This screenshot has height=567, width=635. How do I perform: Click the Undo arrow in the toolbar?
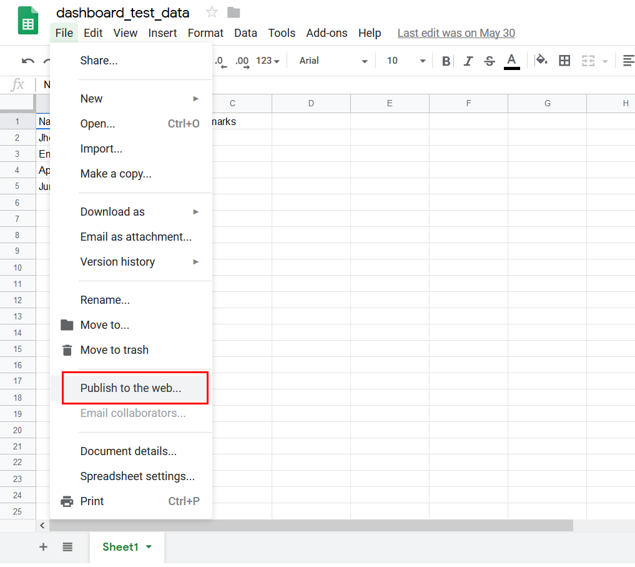pos(27,61)
